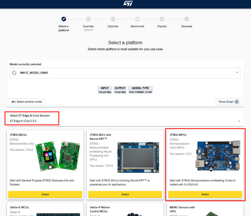Select the STM32 MCU with Neural-ART platform
The width and height of the screenshot is (251, 216).
(125, 194)
